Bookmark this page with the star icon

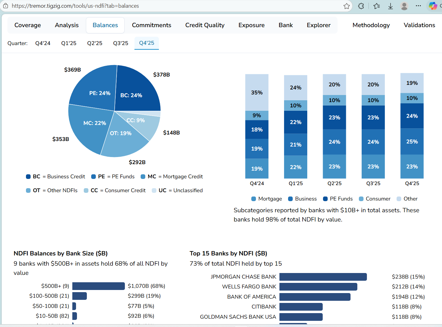coord(346,6)
